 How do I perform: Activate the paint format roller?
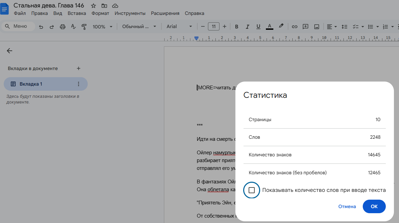point(84,27)
